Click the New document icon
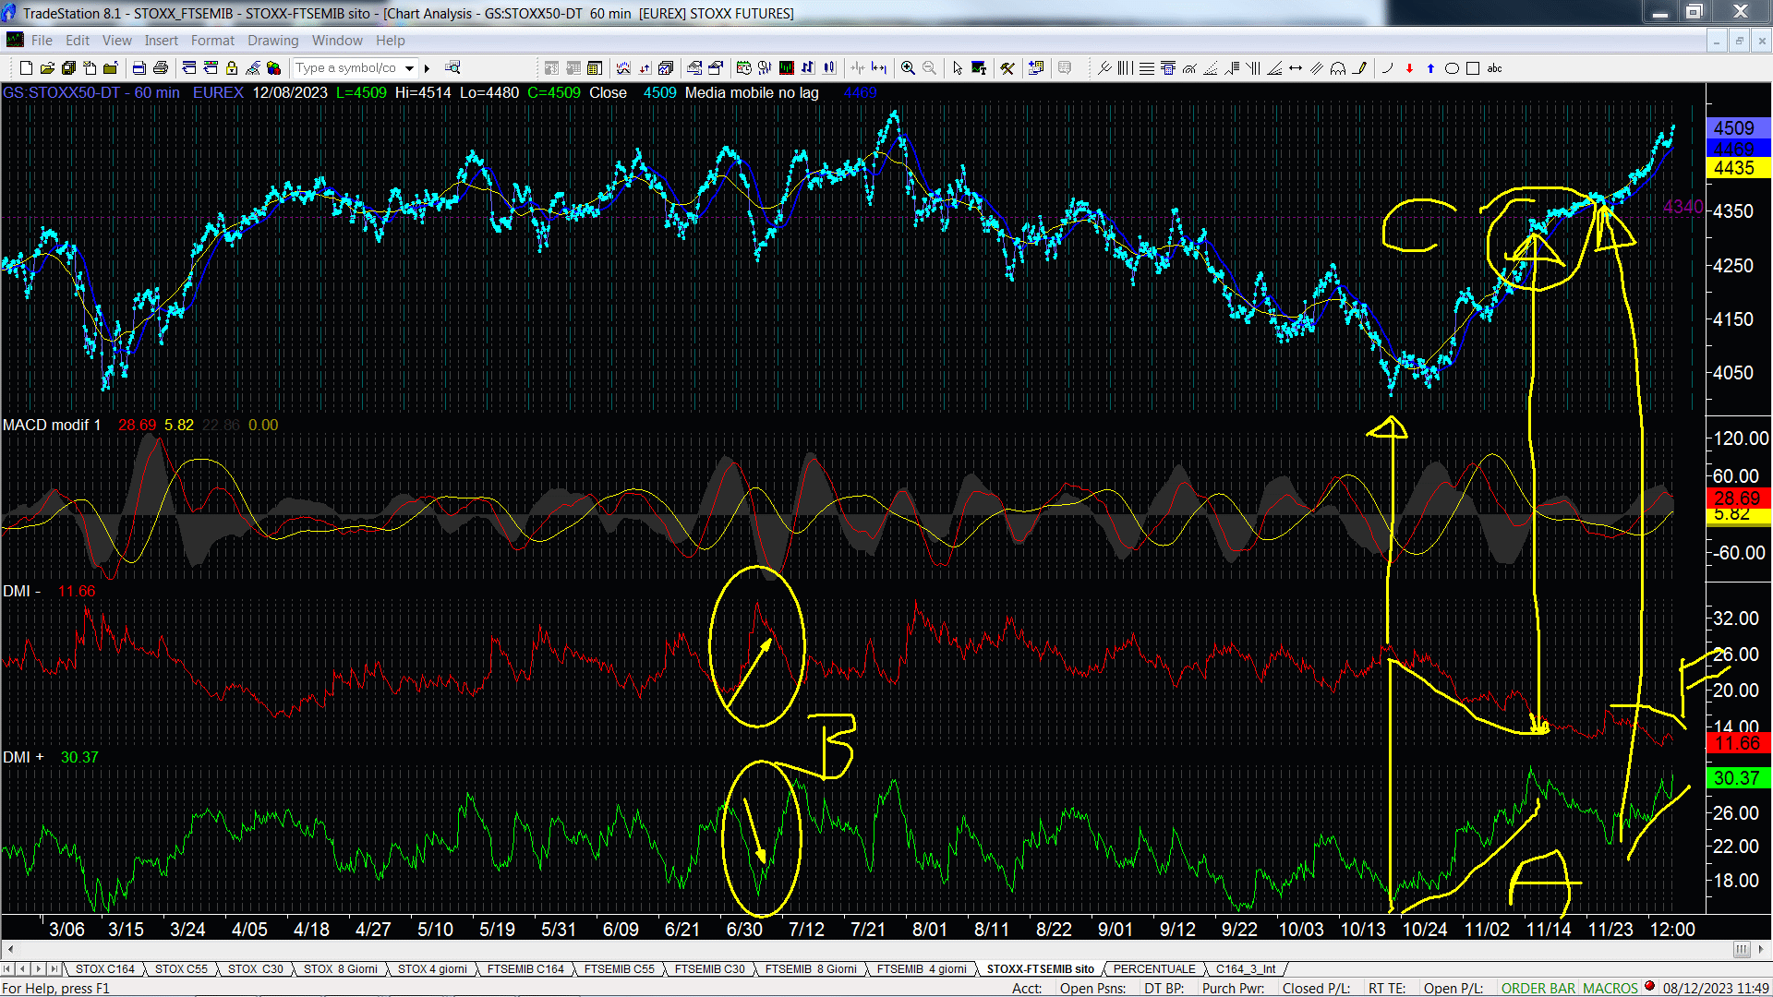 [26, 68]
